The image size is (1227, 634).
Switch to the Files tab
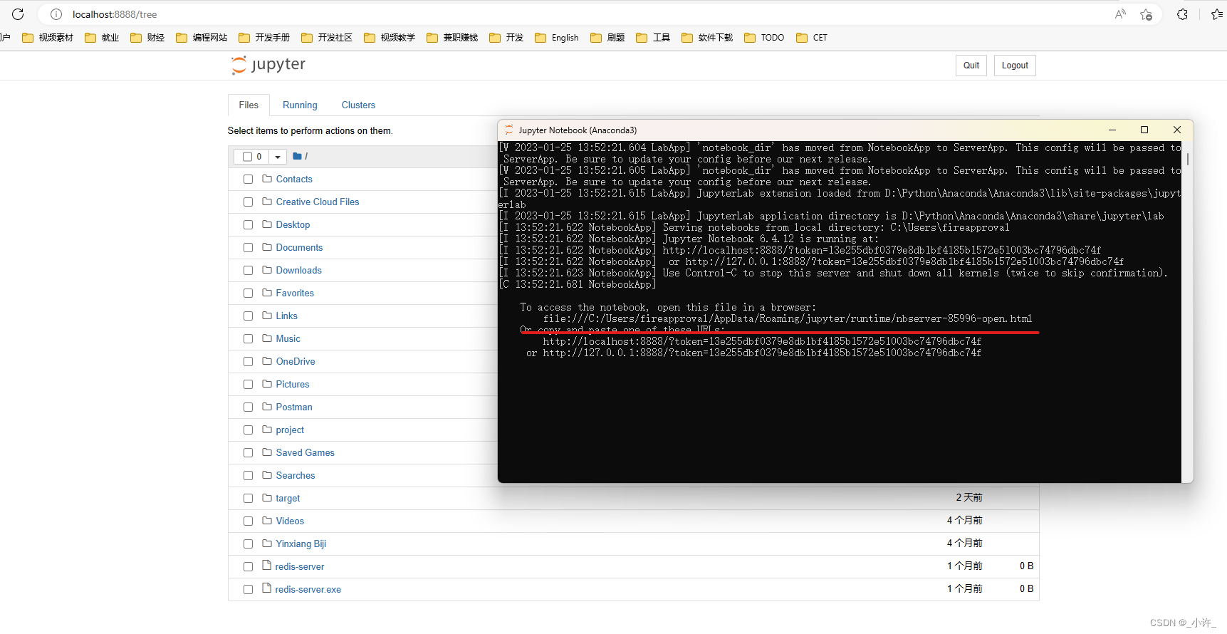[249, 105]
